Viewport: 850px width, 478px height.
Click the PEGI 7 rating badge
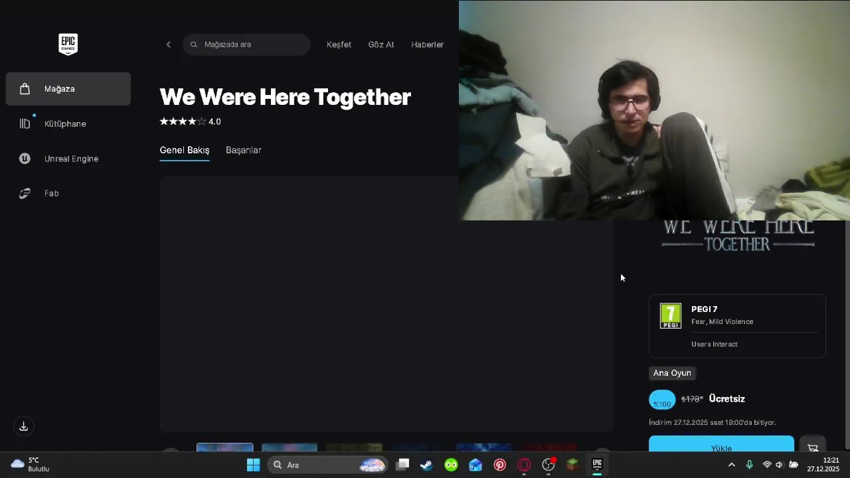pyautogui.click(x=671, y=316)
